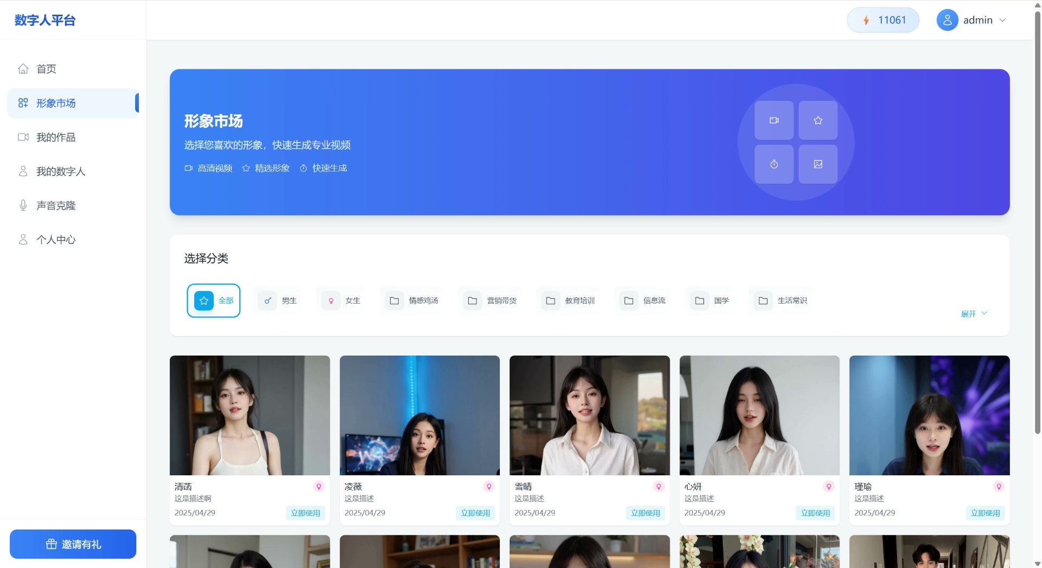Click the 高清视频 label in banner
Screen dimensions: 1042x568
(x=215, y=169)
